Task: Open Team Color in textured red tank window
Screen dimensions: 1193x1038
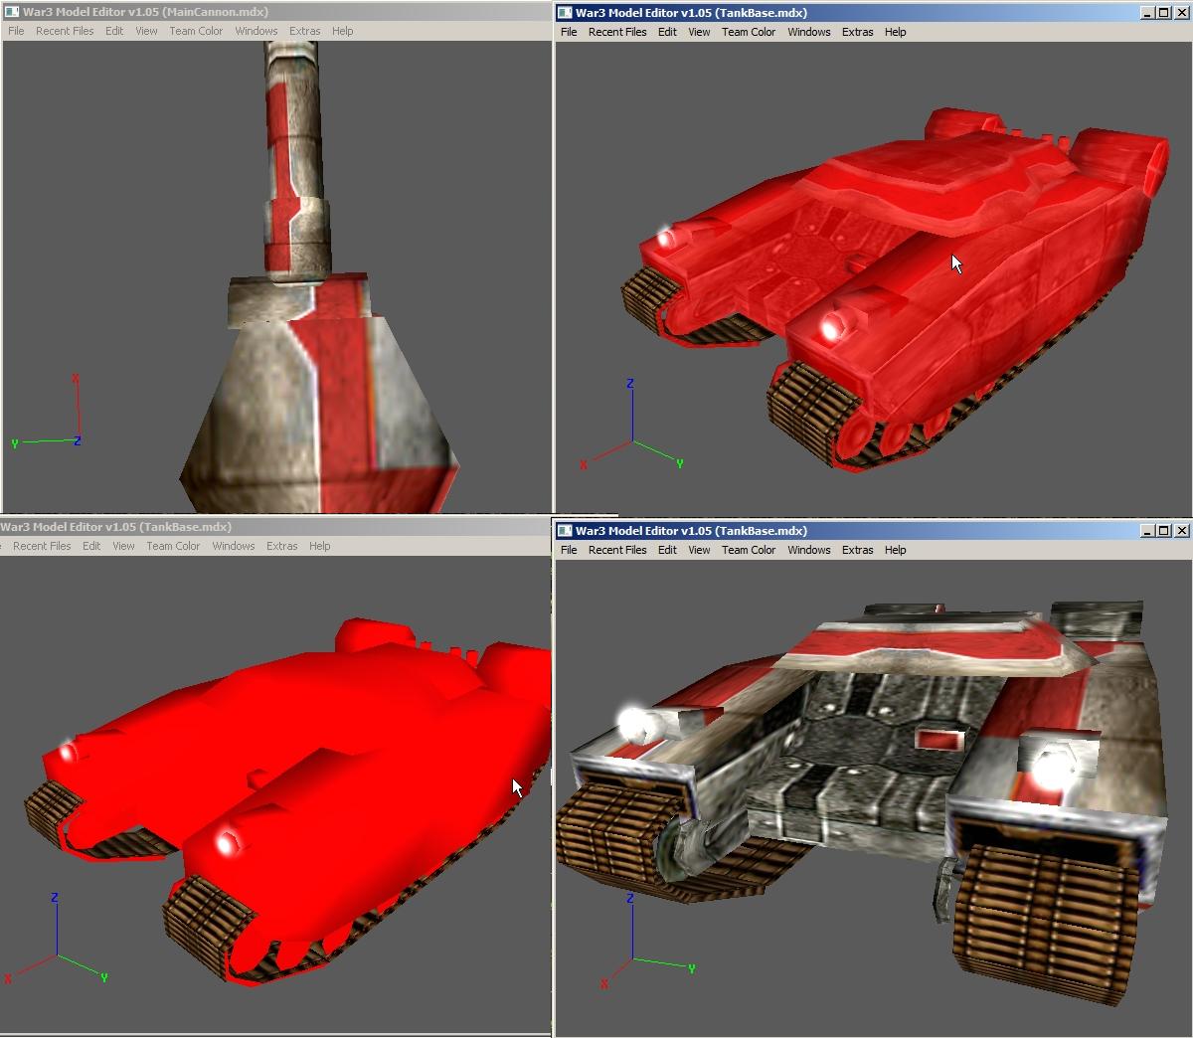Action: pos(749,32)
